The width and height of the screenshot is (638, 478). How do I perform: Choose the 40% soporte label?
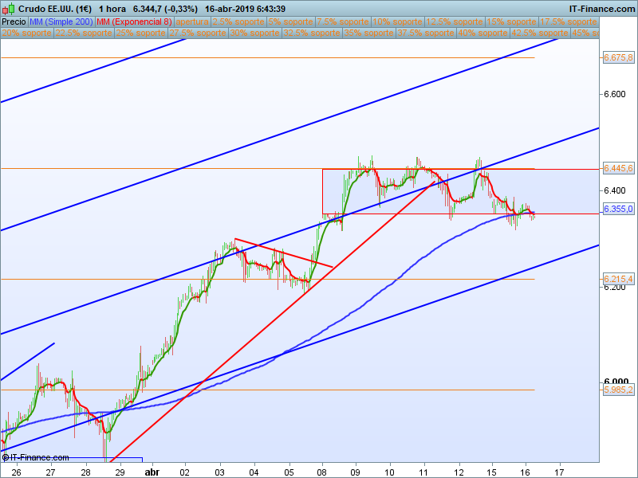tap(482, 33)
